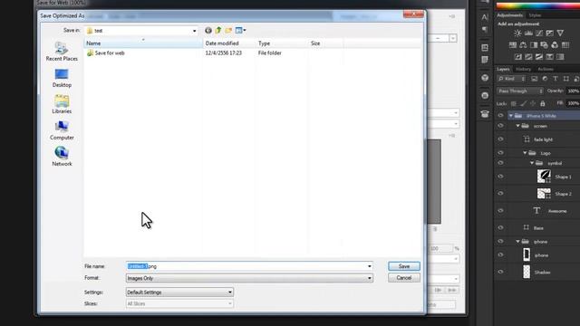The width and height of the screenshot is (580, 326).
Task: Collapse the iPhone 5 White group
Action: (511, 116)
